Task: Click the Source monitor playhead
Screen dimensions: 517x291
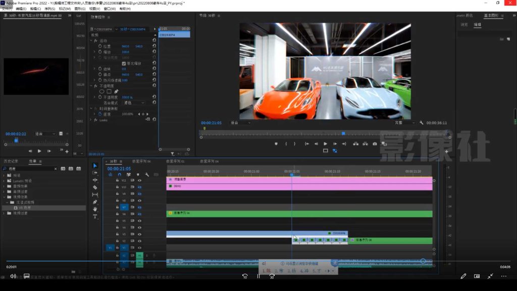Action: click(16, 140)
